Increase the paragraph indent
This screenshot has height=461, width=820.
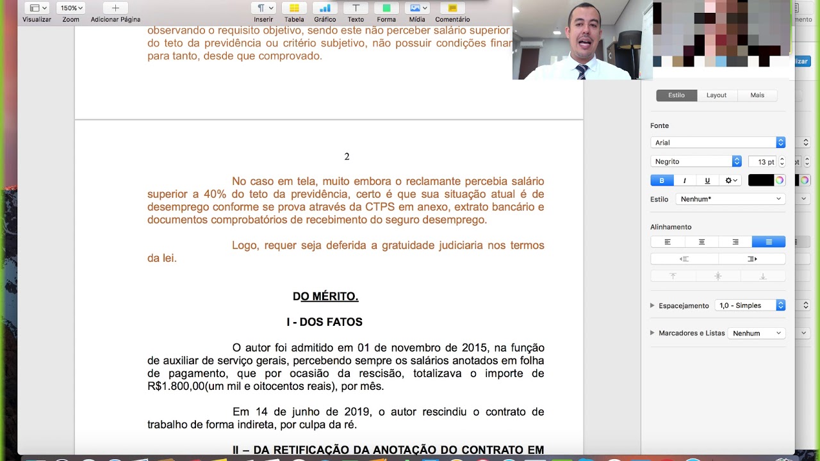pos(752,259)
